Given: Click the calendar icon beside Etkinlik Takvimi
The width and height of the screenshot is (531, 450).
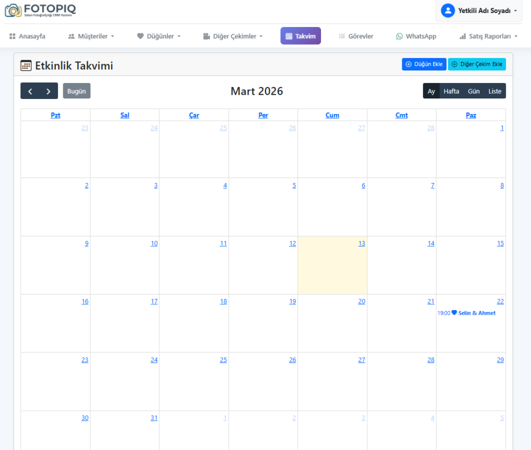Looking at the screenshot, I should click(x=26, y=65).
